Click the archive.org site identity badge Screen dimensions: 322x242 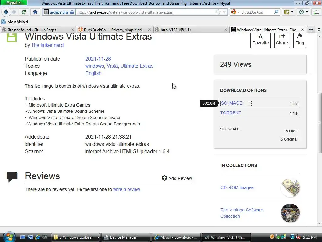[x=59, y=12]
